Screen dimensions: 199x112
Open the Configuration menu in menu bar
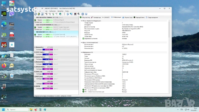point(60,11)
